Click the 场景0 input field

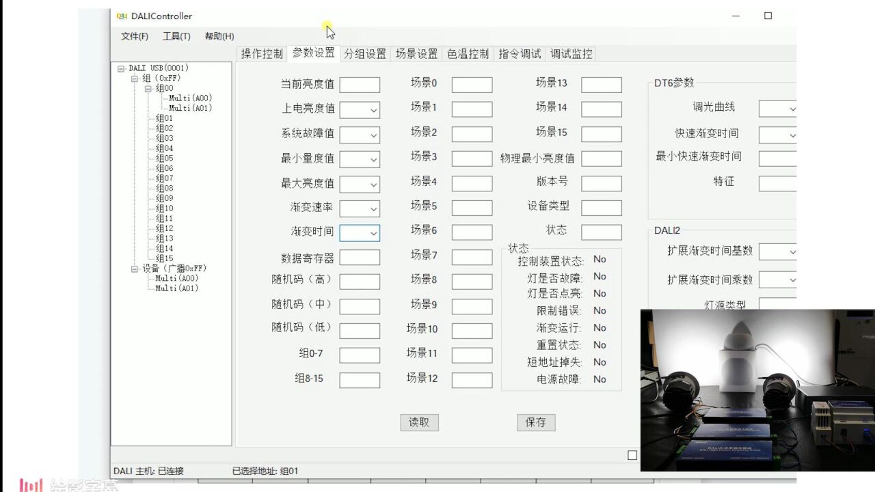click(471, 84)
